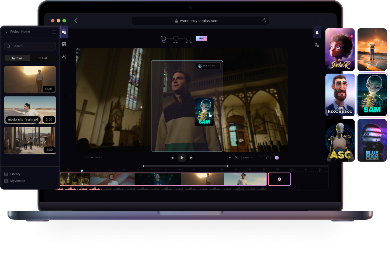The image size is (390, 254).
Task: Select the magic wand effects tool
Action: [x=64, y=56]
